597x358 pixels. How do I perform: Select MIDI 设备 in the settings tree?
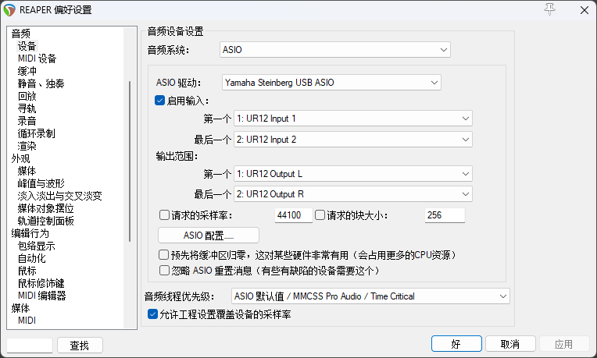click(37, 58)
